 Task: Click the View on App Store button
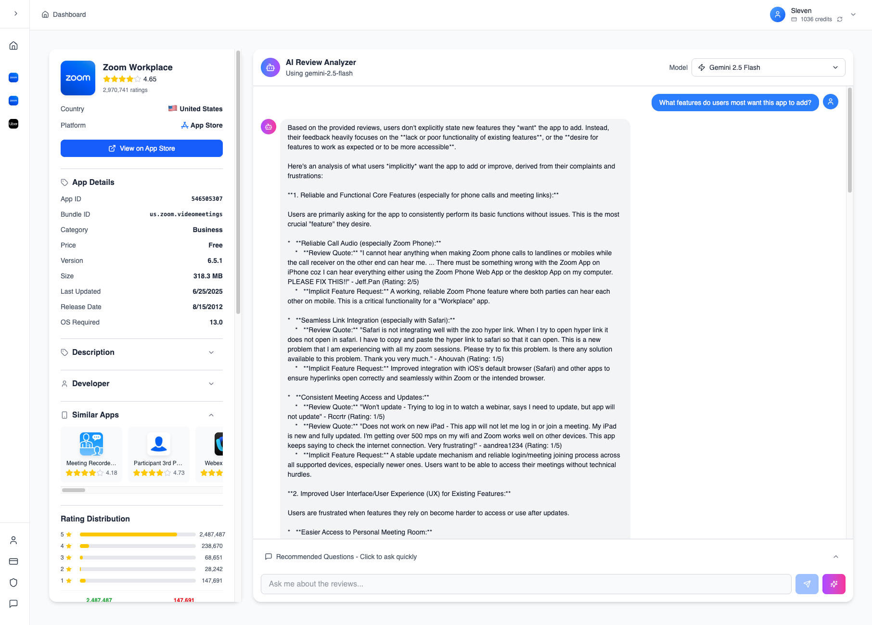click(x=141, y=148)
